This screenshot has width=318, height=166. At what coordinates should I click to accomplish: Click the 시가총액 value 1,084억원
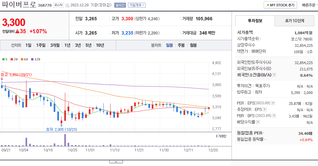(x=303, y=33)
